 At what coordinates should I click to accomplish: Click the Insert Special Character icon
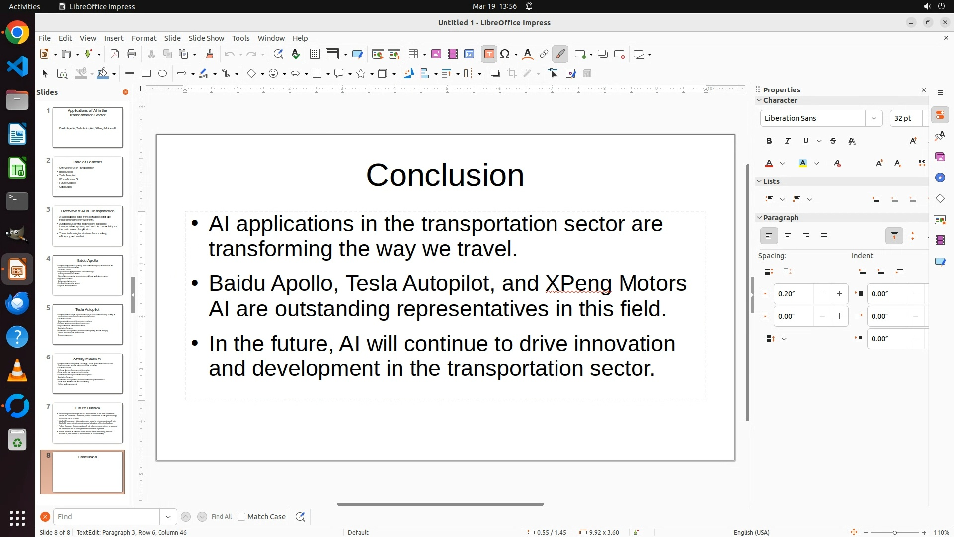tap(505, 54)
